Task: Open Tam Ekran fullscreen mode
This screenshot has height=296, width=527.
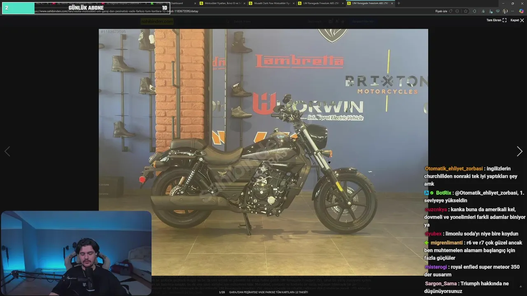Action: pos(497,20)
